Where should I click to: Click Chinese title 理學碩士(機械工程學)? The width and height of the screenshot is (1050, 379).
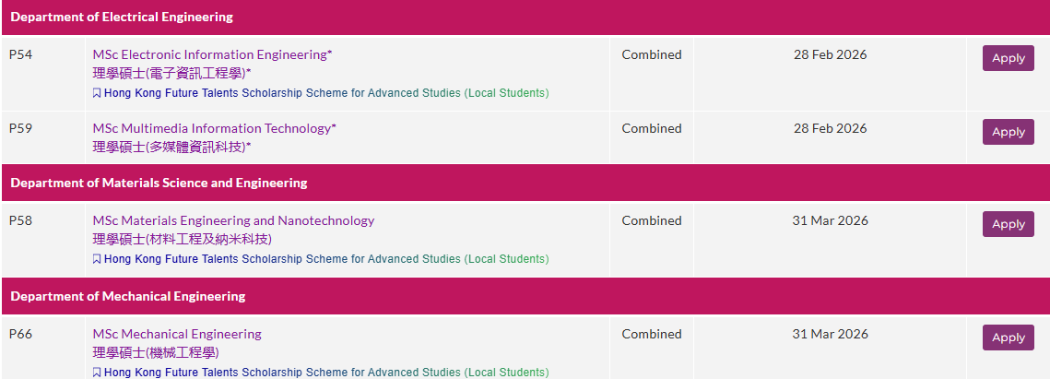pyautogui.click(x=156, y=352)
